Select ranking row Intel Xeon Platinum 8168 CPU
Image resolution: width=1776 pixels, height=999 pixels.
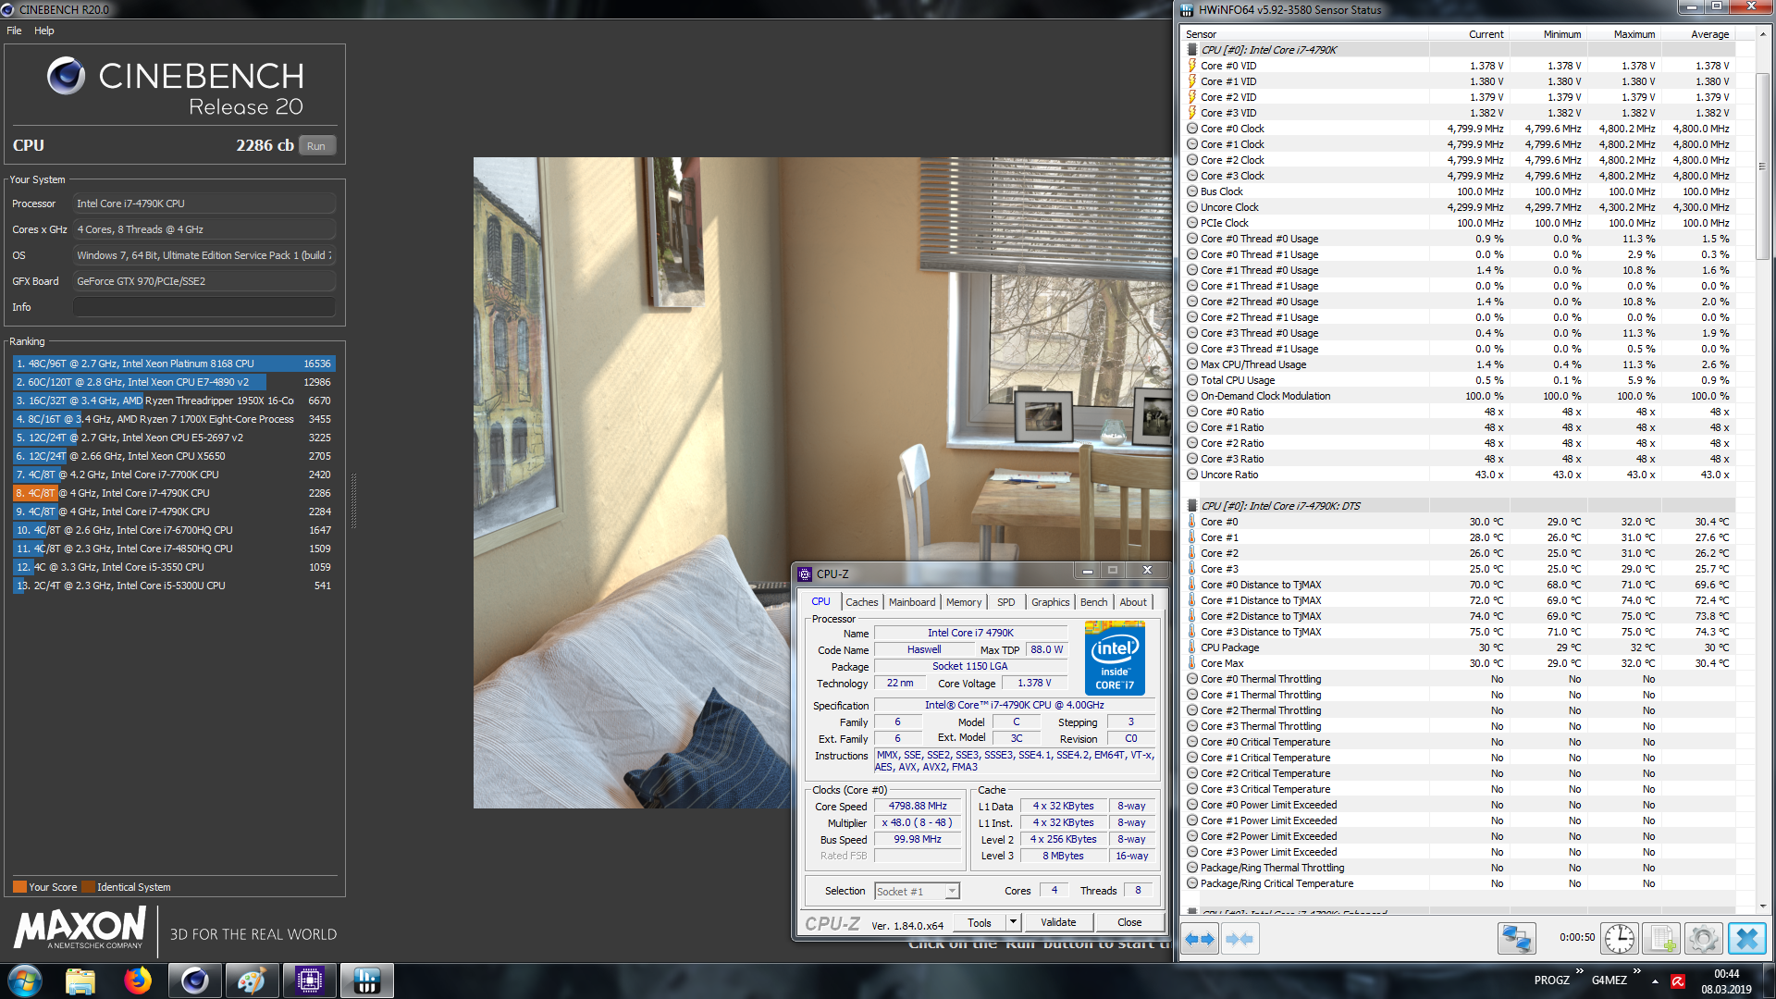[174, 364]
